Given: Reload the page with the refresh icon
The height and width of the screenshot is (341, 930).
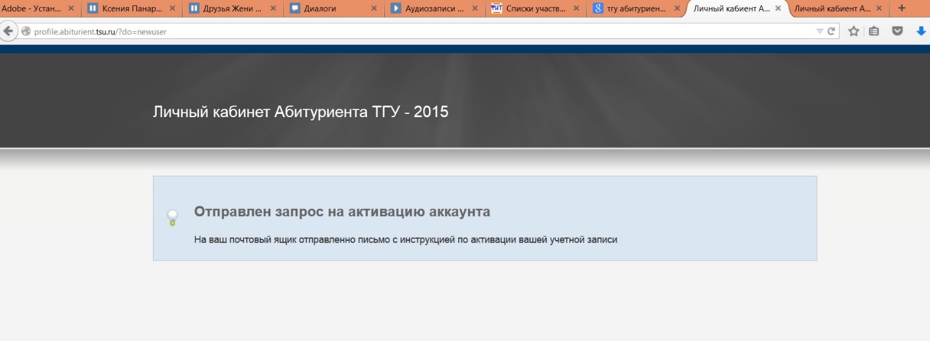Looking at the screenshot, I should [x=832, y=31].
